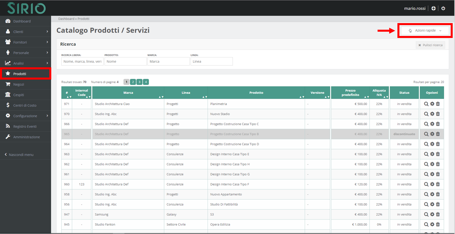Click the power logout icon in header
The width and height of the screenshot is (455, 234).
[443, 8]
